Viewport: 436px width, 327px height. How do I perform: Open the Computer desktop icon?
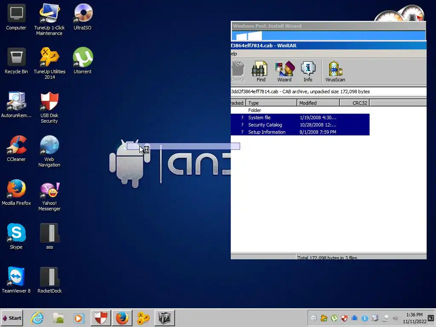click(x=16, y=17)
